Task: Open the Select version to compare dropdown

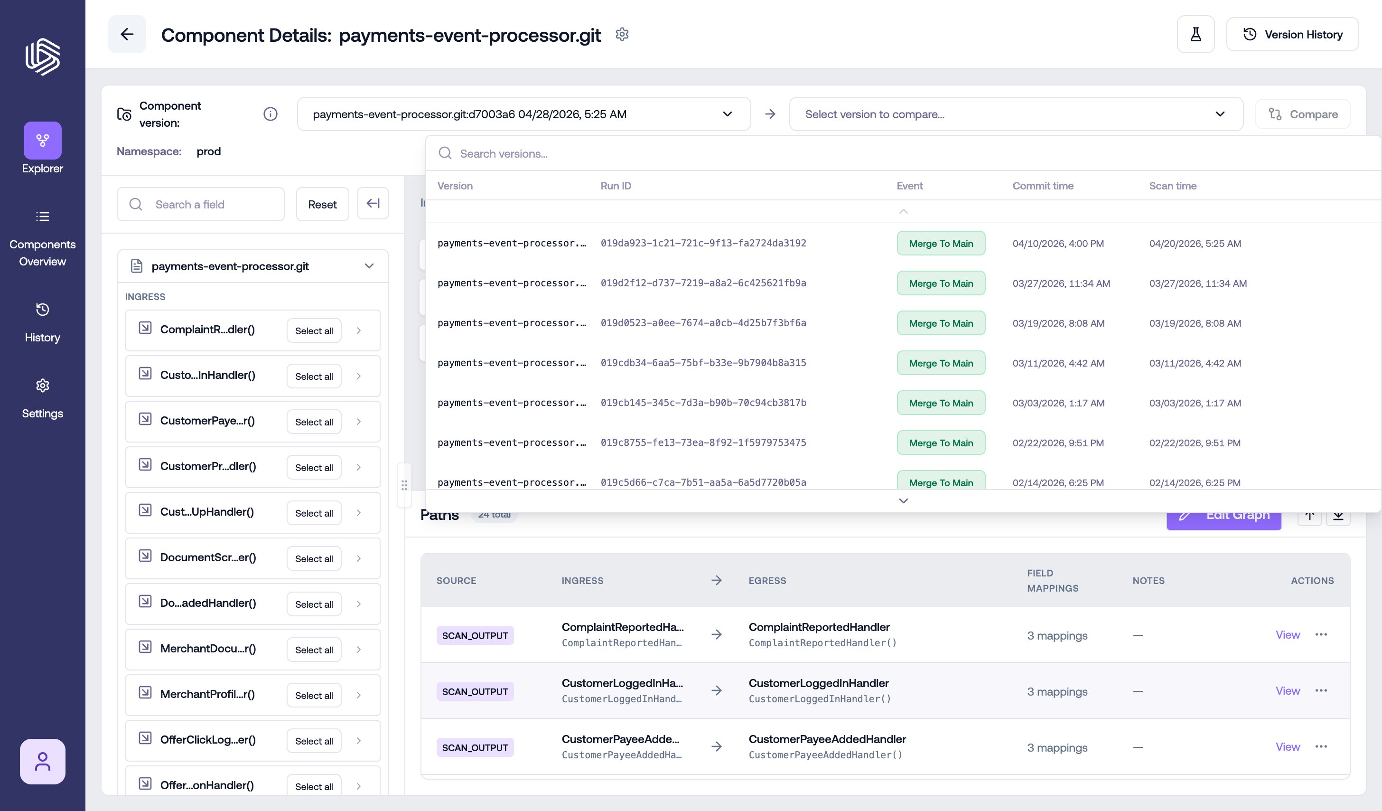Action: click(1016, 114)
